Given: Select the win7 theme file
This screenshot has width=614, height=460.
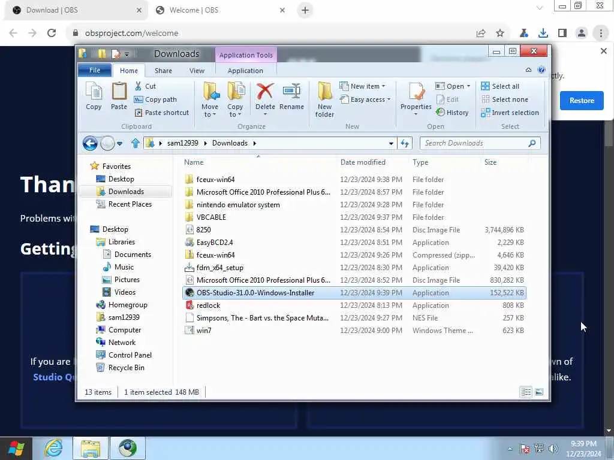Looking at the screenshot, I should pyautogui.click(x=204, y=331).
